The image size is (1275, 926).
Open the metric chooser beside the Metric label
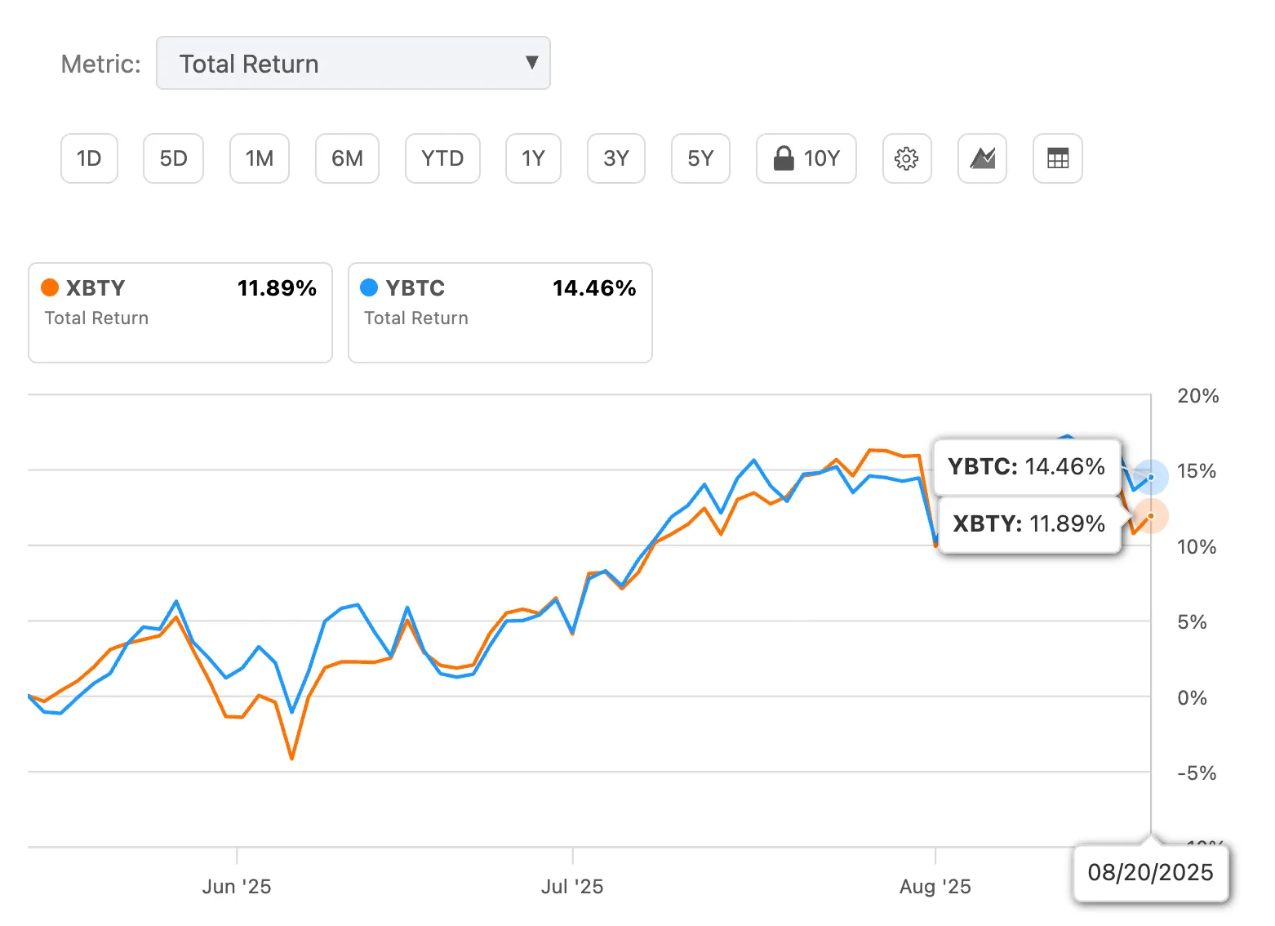point(353,63)
